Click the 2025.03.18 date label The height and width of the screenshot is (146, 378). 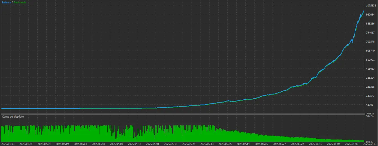point(99,144)
